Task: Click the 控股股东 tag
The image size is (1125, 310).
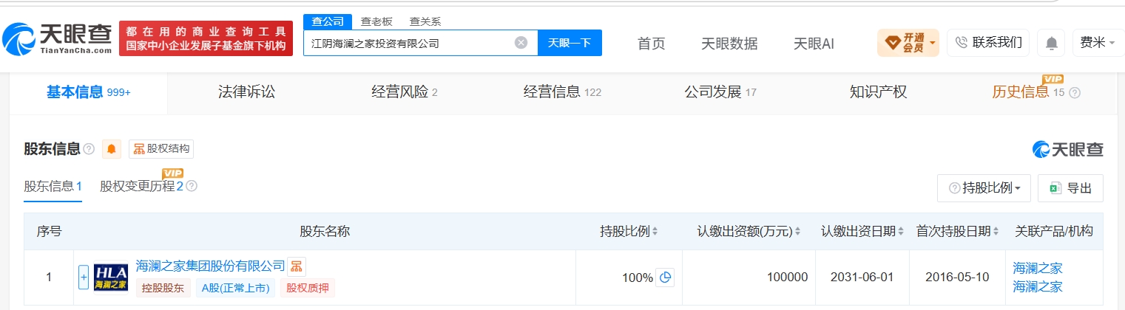Action: coord(163,289)
